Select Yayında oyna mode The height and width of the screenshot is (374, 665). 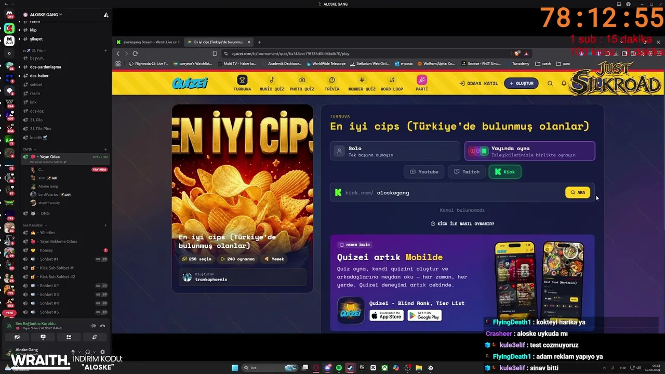pyautogui.click(x=529, y=151)
